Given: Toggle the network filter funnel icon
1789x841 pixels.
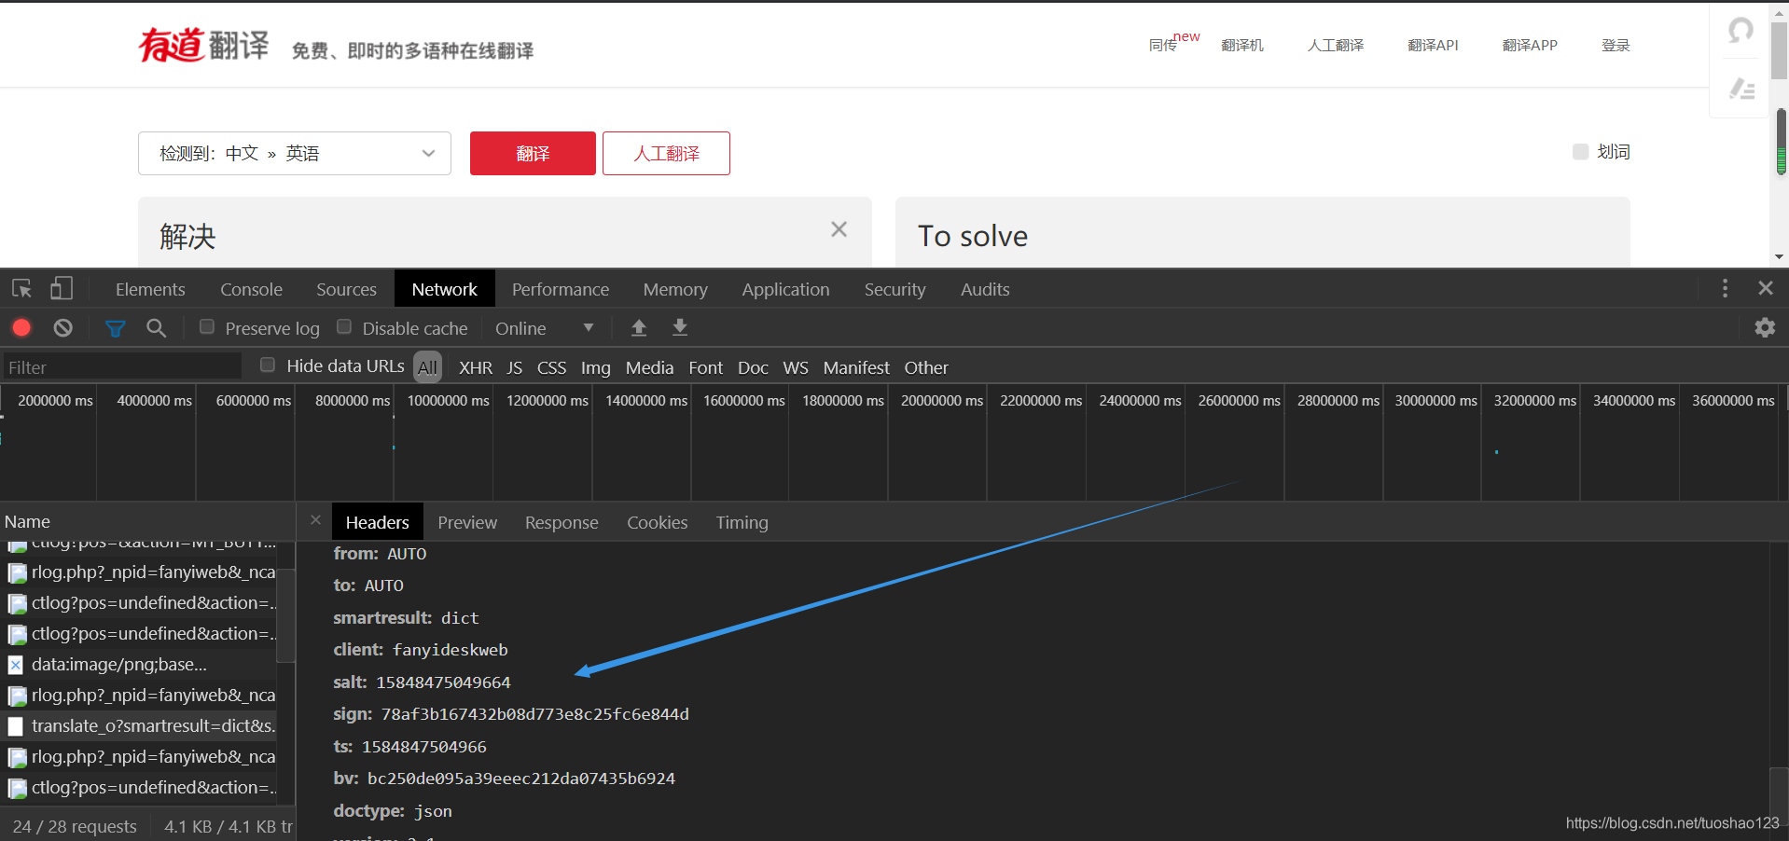Looking at the screenshot, I should [x=115, y=328].
